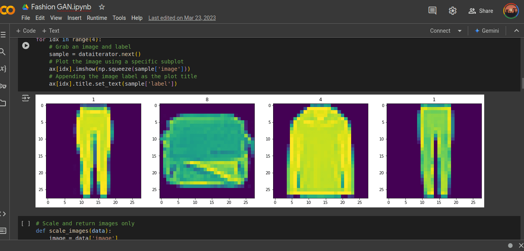Open the variables panel icon

pyautogui.click(x=3, y=69)
